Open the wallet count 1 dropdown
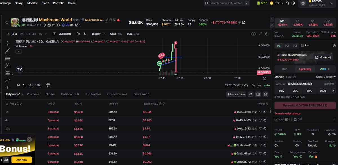 tap(305, 45)
